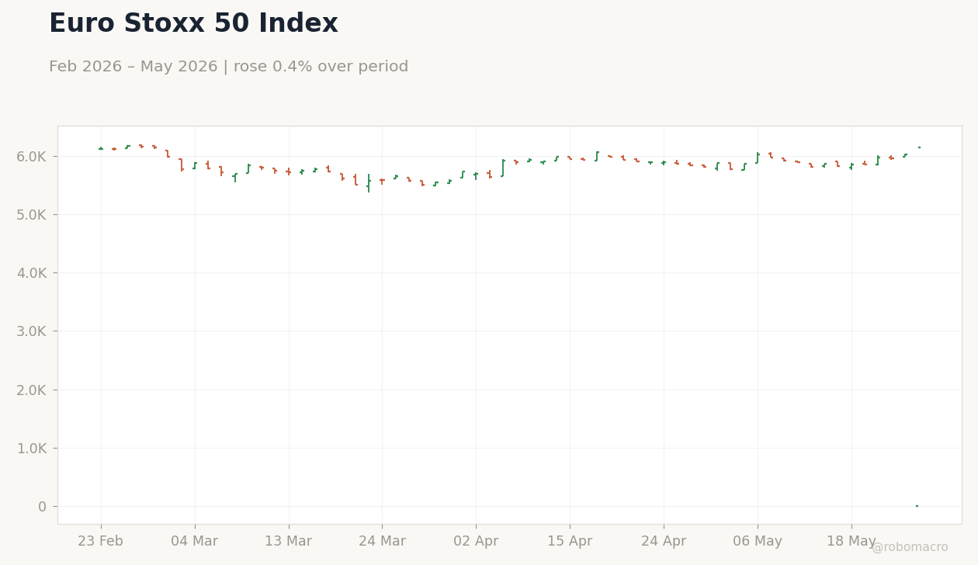Click the 2.0K y-axis label
Screen dimensions: 978x565
pos(32,390)
